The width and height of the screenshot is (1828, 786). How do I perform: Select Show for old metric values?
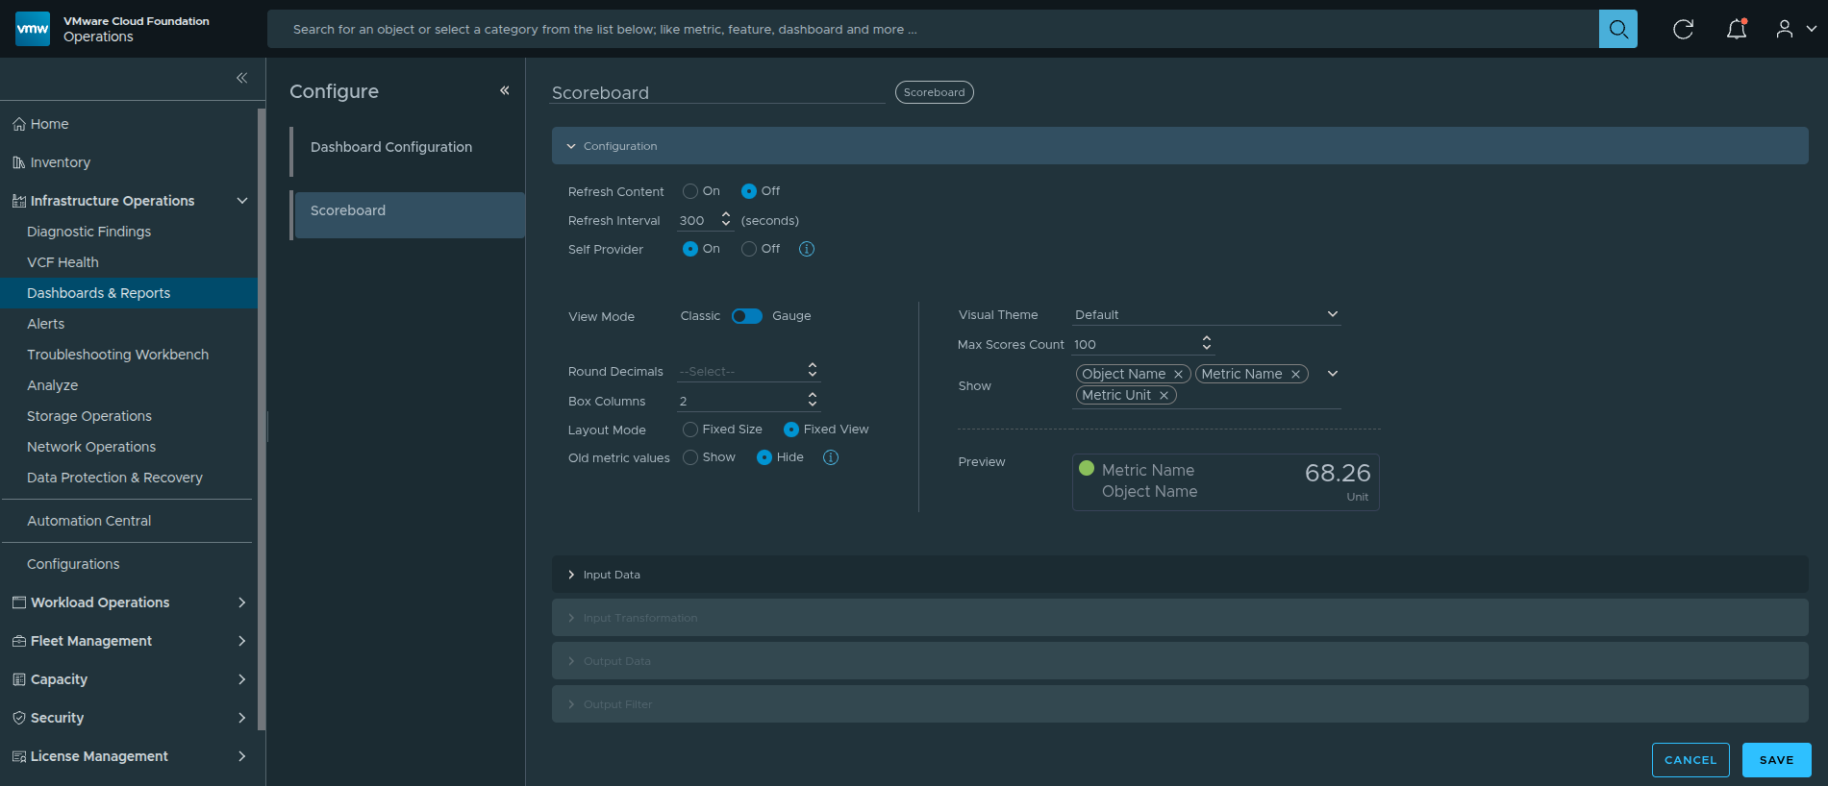click(x=690, y=457)
